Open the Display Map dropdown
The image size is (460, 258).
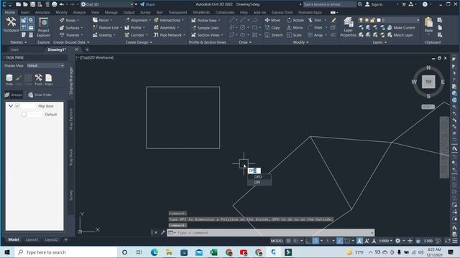[45, 65]
